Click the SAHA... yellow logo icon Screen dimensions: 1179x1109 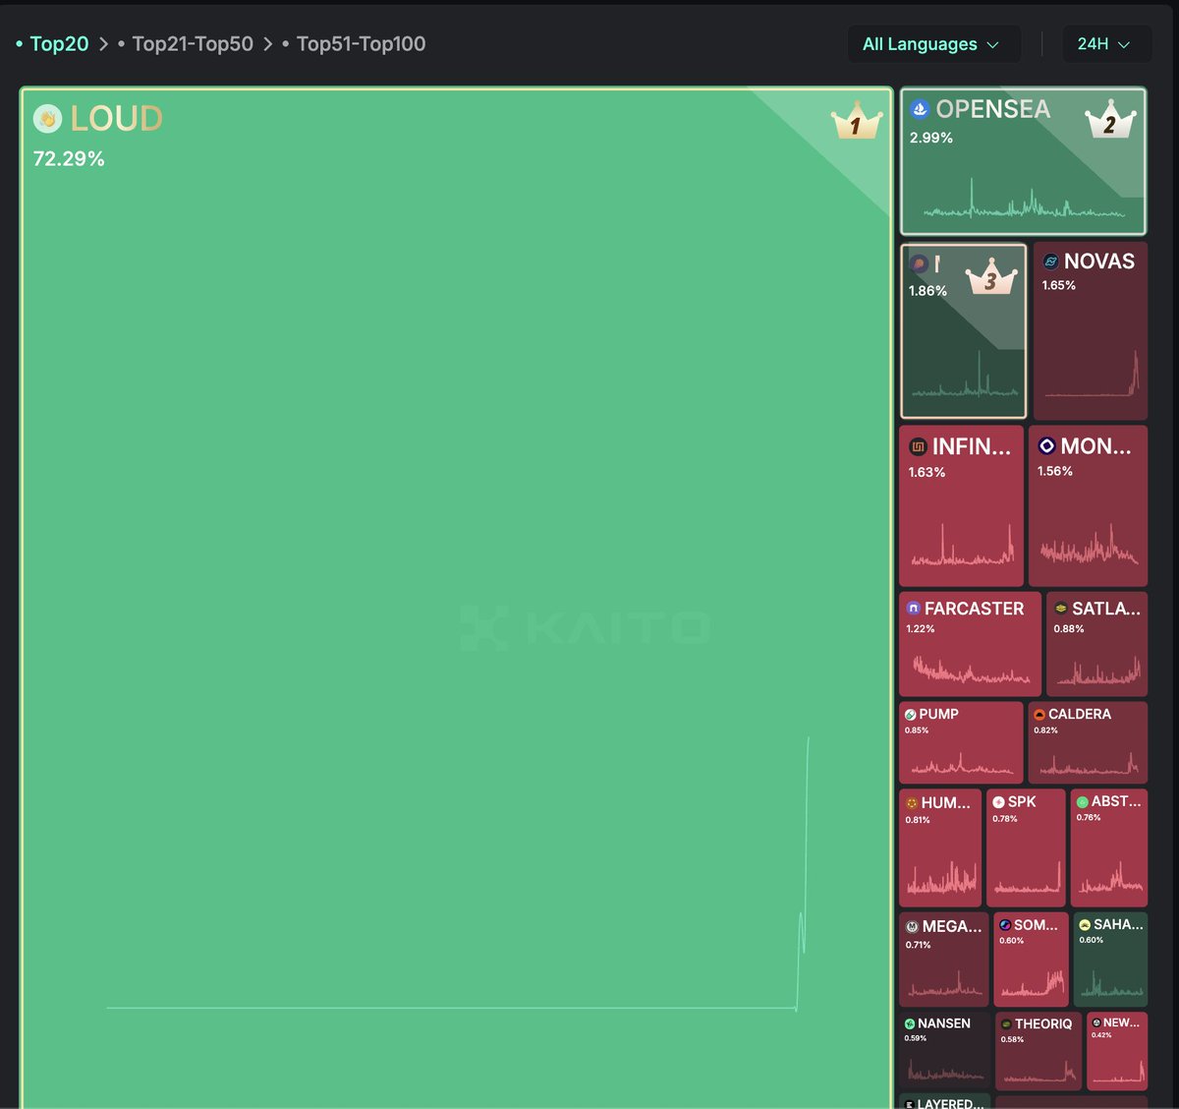(1085, 925)
